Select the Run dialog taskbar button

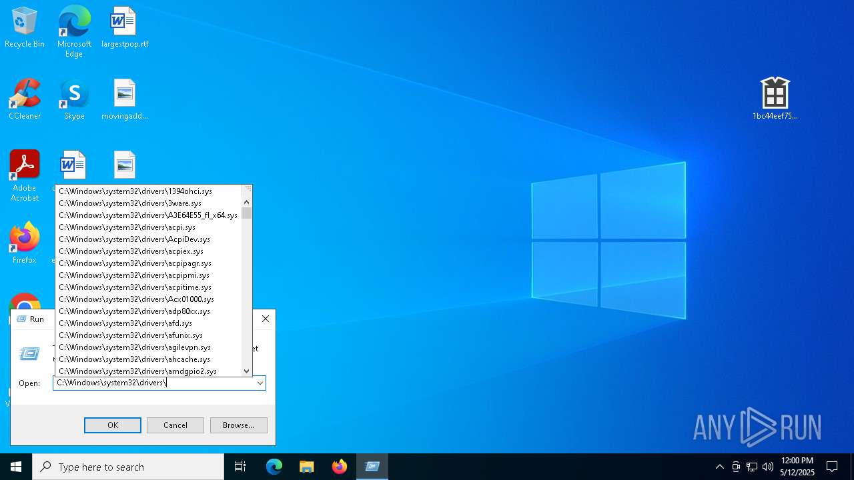[372, 467]
